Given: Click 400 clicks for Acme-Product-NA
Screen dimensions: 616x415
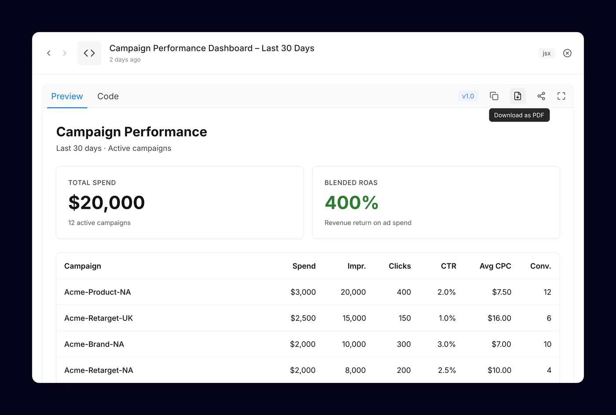Looking at the screenshot, I should (x=404, y=292).
